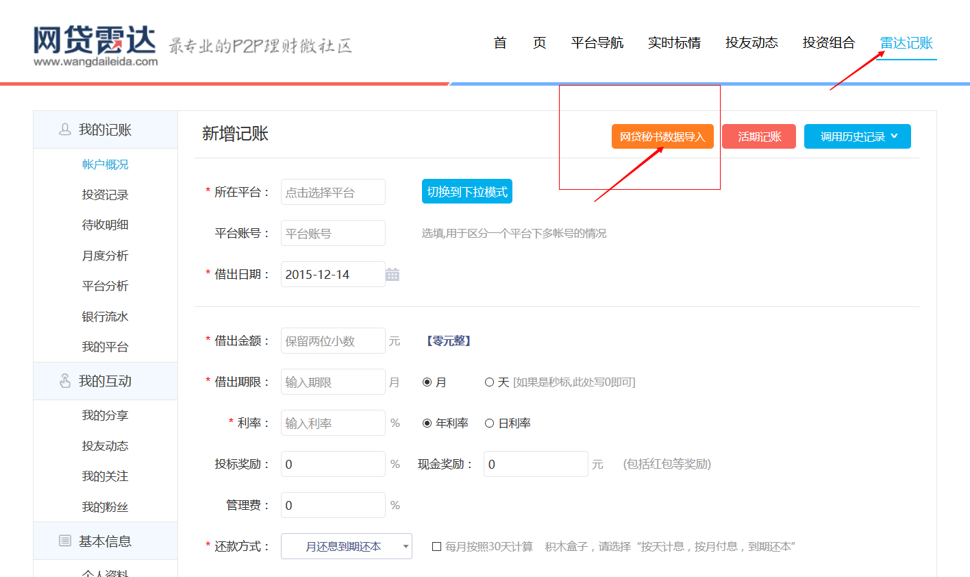
Task: Click the 活期记账 button
Action: pyautogui.click(x=759, y=136)
